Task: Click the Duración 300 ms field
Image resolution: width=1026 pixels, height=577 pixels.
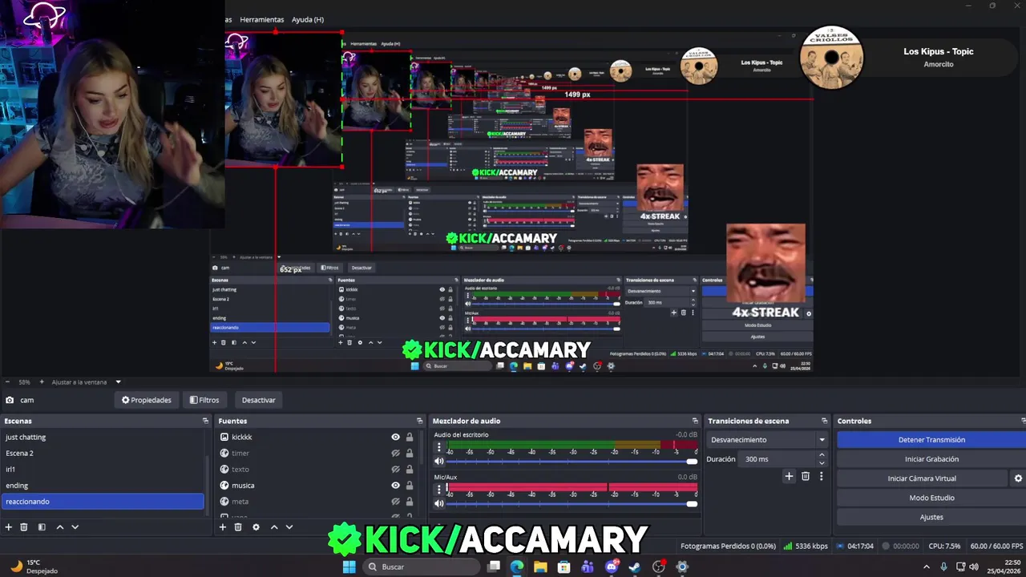Action: point(778,459)
